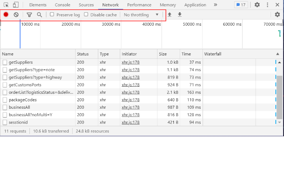This screenshot has width=284, height=175.
Task: Toggle the device toolbar icon
Action: (x=16, y=5)
